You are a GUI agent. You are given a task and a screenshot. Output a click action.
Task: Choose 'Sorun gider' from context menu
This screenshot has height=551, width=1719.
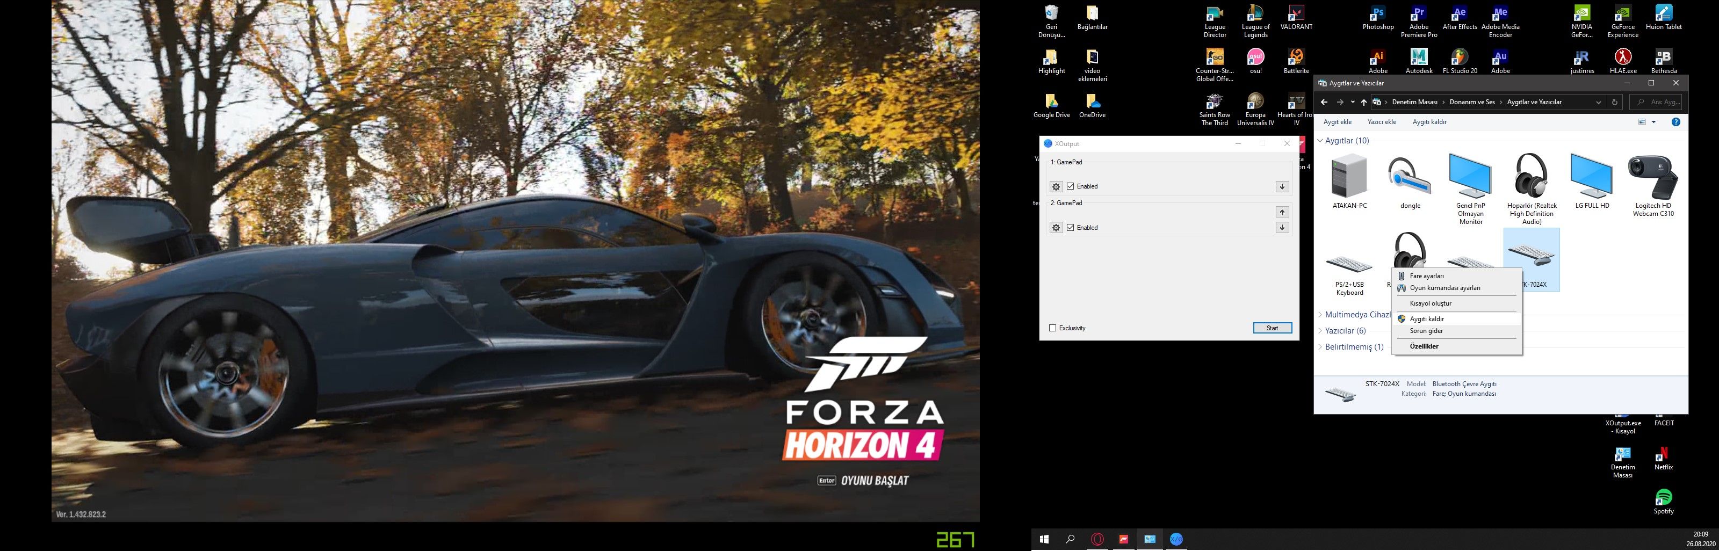point(1457,331)
